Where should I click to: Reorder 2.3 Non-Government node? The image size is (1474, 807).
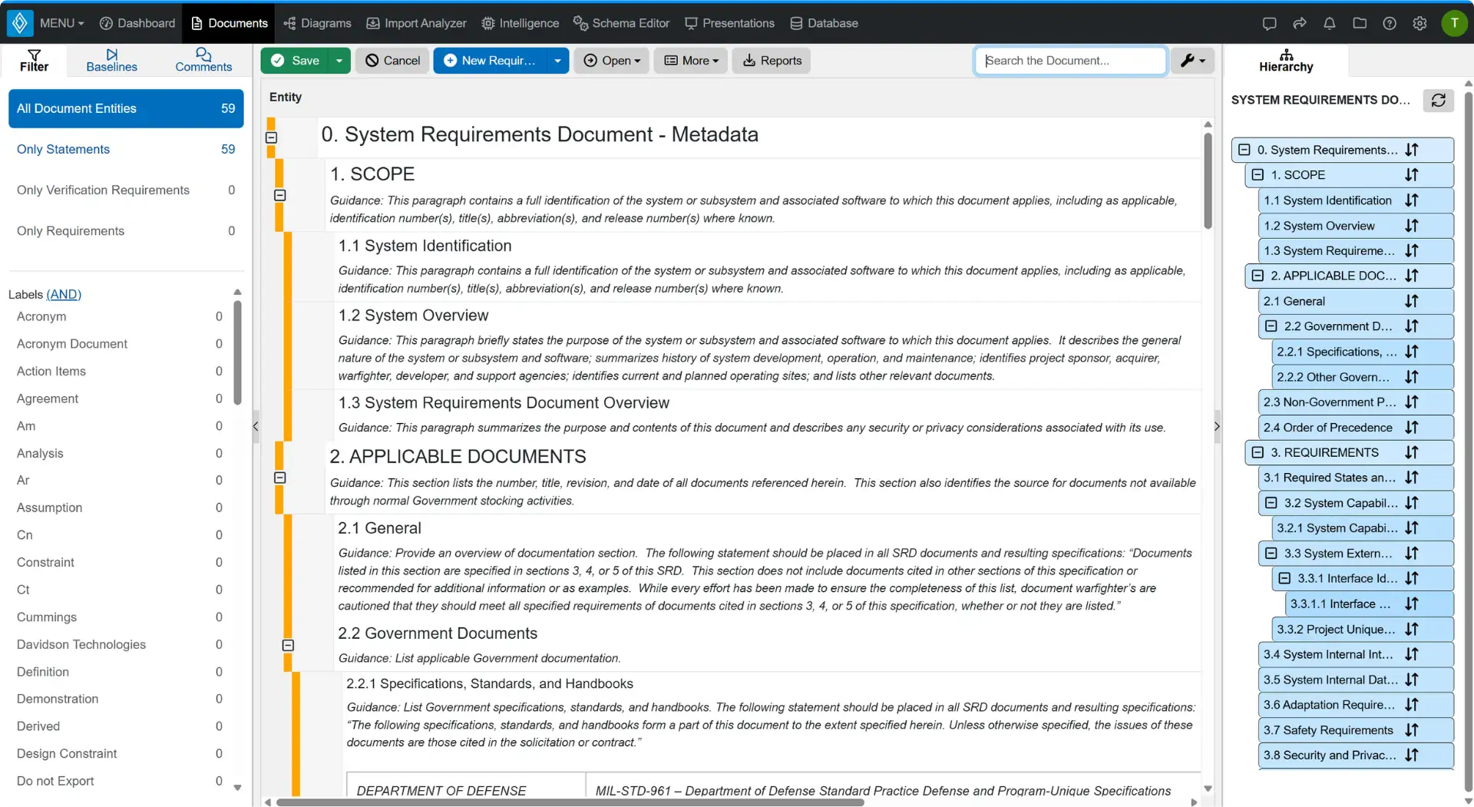(x=1412, y=402)
